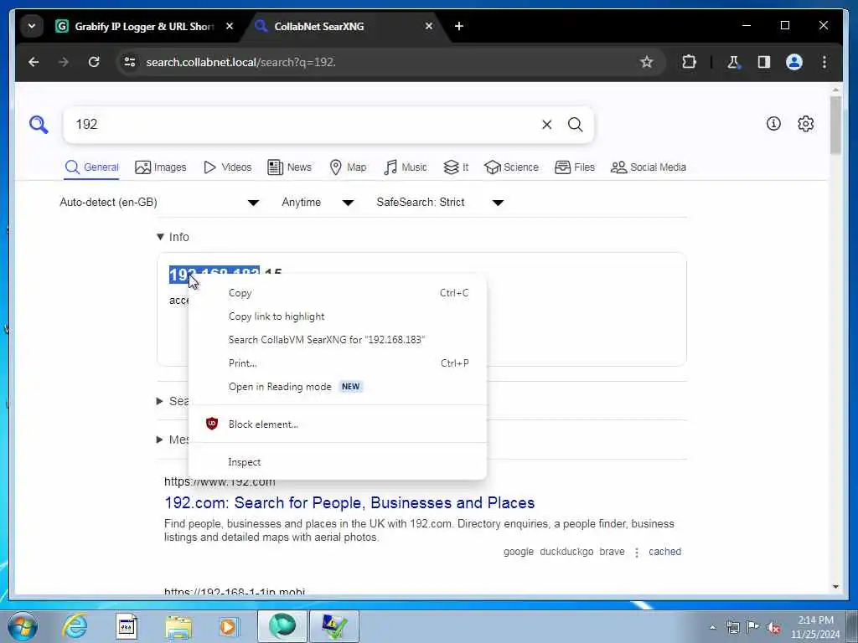Launch Internet Explorer from the taskbar

75,626
